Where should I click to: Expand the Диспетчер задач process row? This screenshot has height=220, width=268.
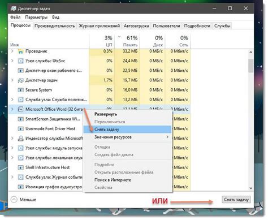[12, 80]
